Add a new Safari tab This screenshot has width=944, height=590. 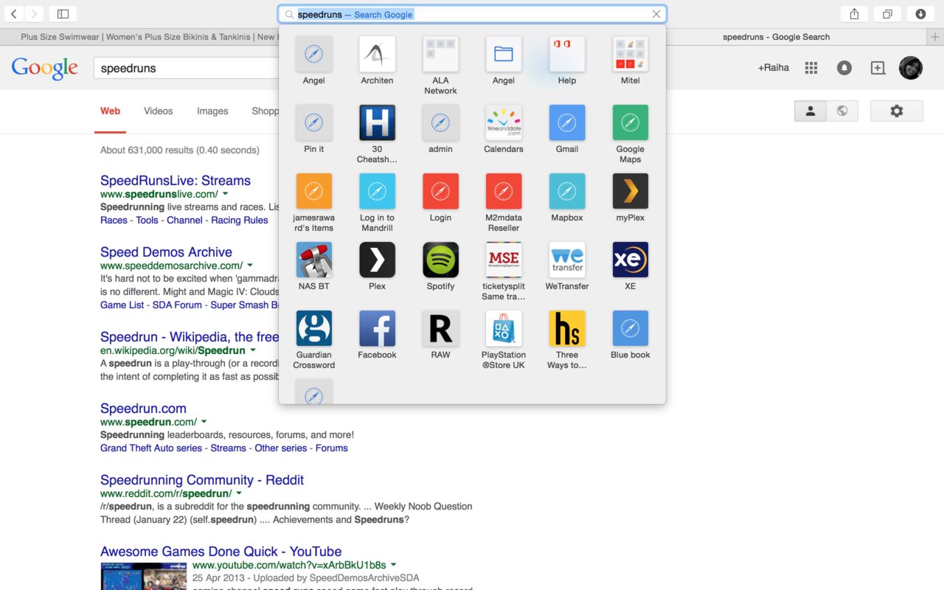(x=936, y=36)
